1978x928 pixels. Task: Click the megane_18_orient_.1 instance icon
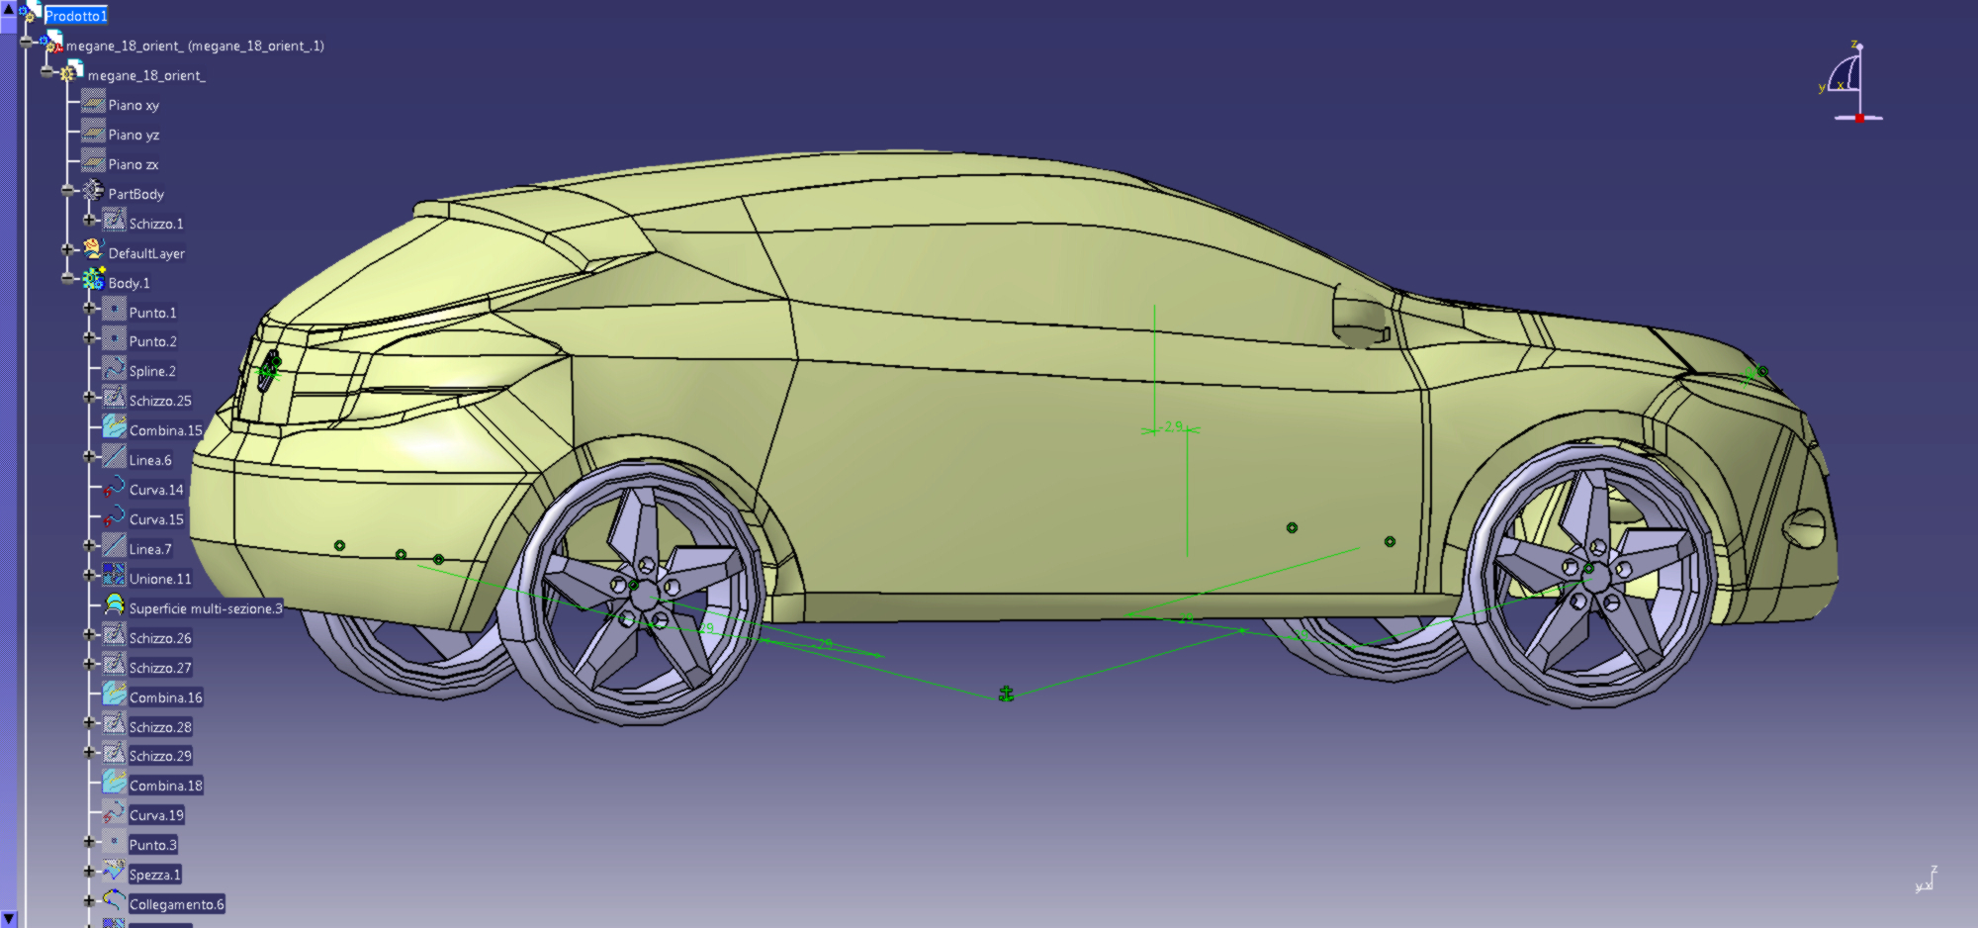52,43
